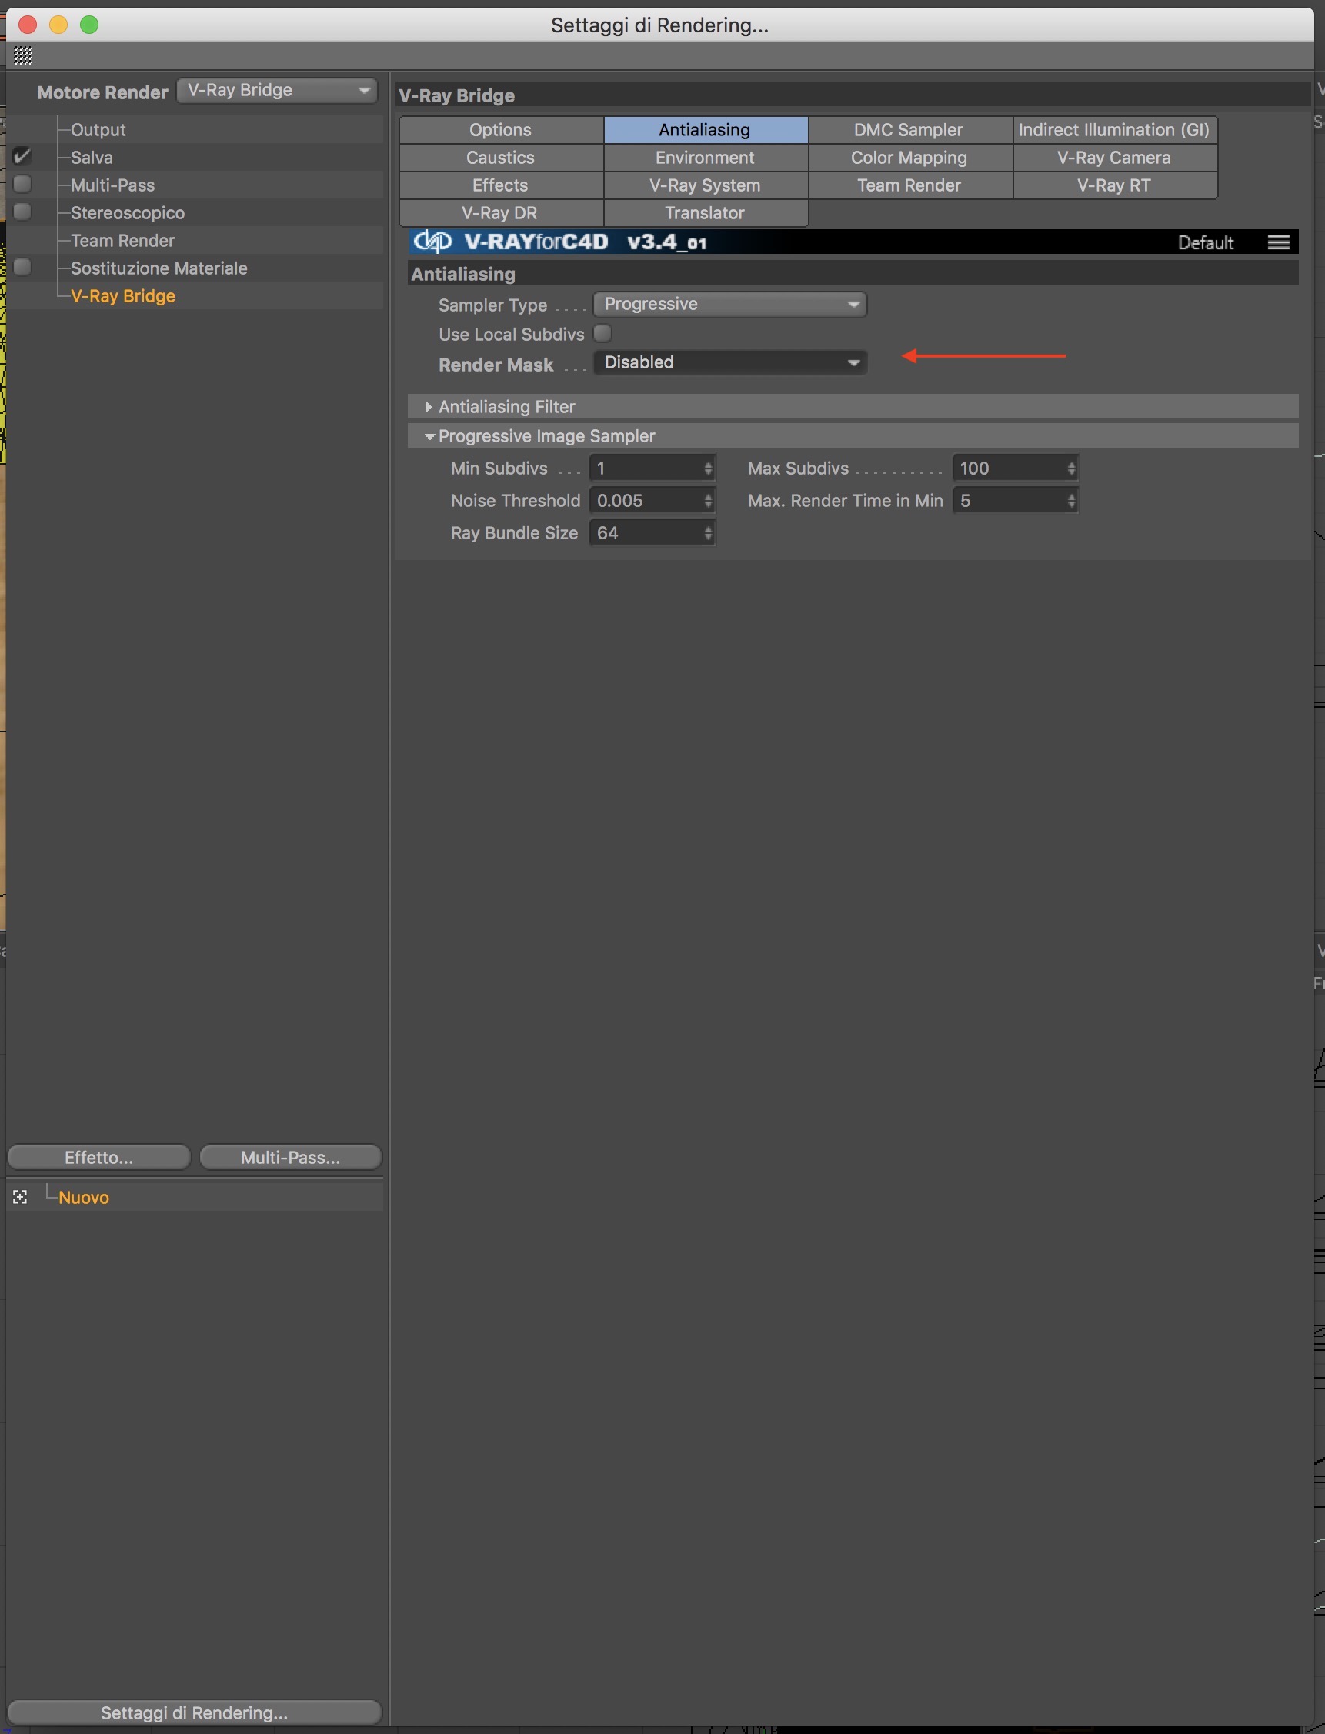
Task: Open the Color Mapping tab
Action: 909,158
